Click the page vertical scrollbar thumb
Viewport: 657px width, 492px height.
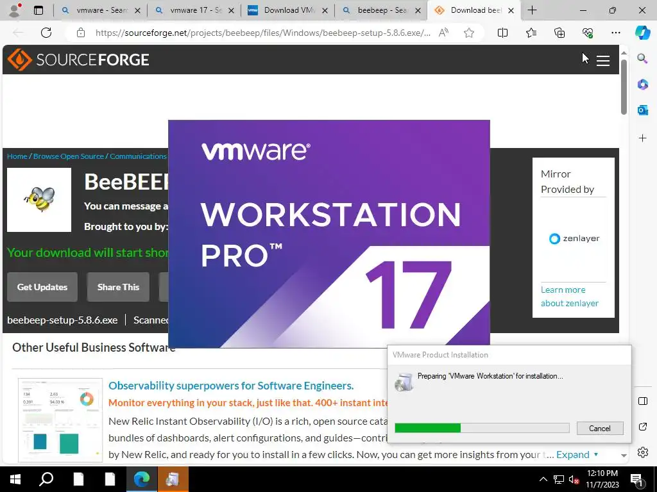coord(624,86)
